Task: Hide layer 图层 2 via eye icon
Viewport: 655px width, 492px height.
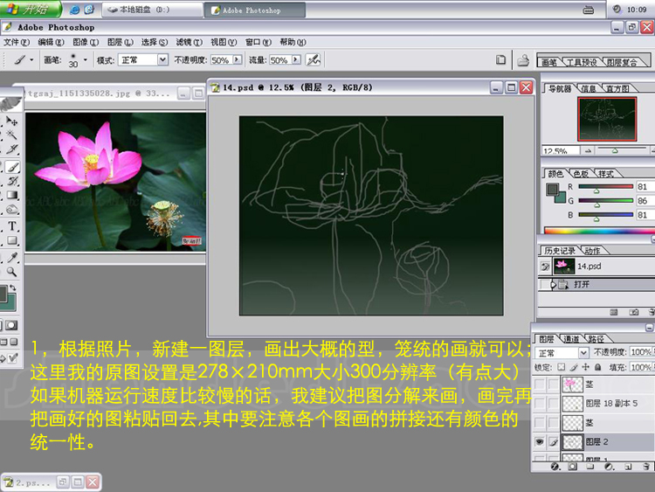Action: pos(540,441)
